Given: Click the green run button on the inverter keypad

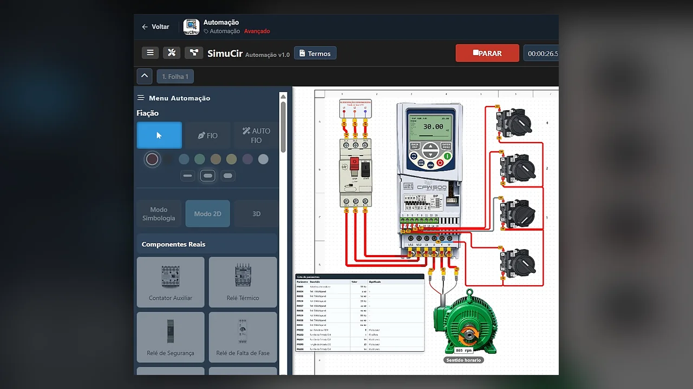Looking at the screenshot, I should click(447, 156).
